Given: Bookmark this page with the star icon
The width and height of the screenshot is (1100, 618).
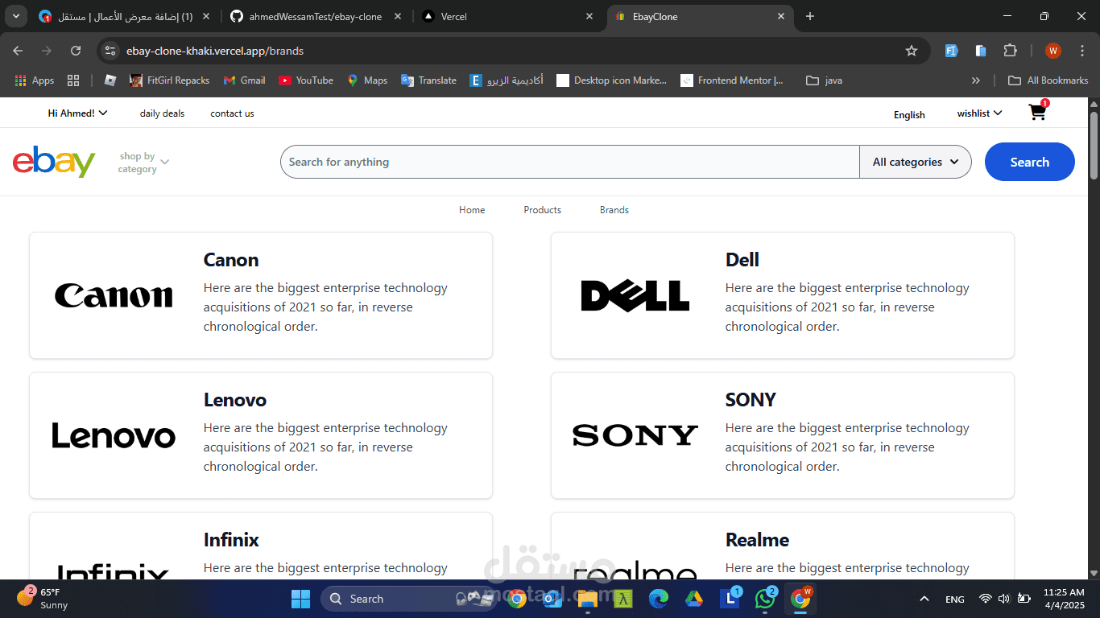Looking at the screenshot, I should [x=912, y=51].
